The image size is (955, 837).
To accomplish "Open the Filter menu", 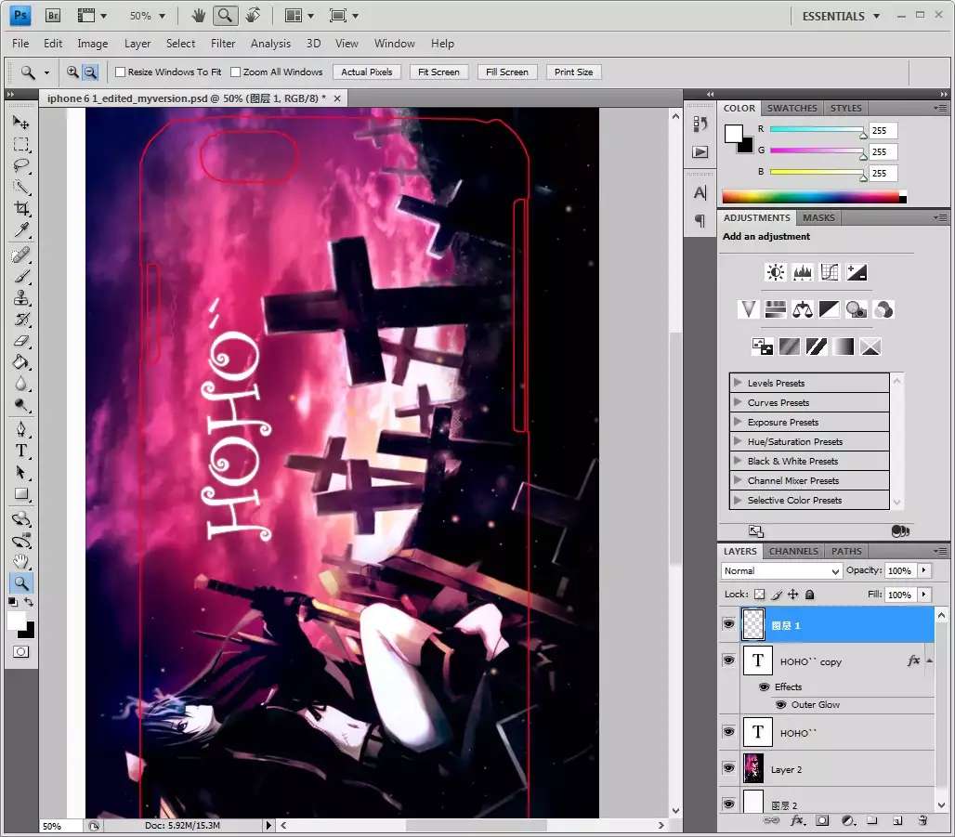I will [223, 44].
